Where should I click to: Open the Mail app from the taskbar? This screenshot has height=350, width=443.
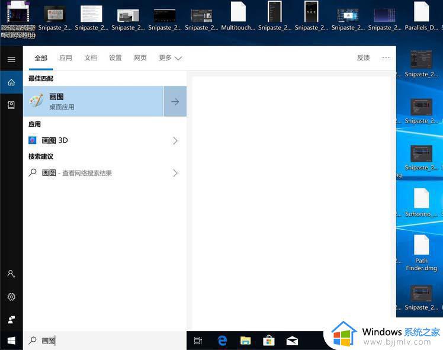(x=292, y=341)
